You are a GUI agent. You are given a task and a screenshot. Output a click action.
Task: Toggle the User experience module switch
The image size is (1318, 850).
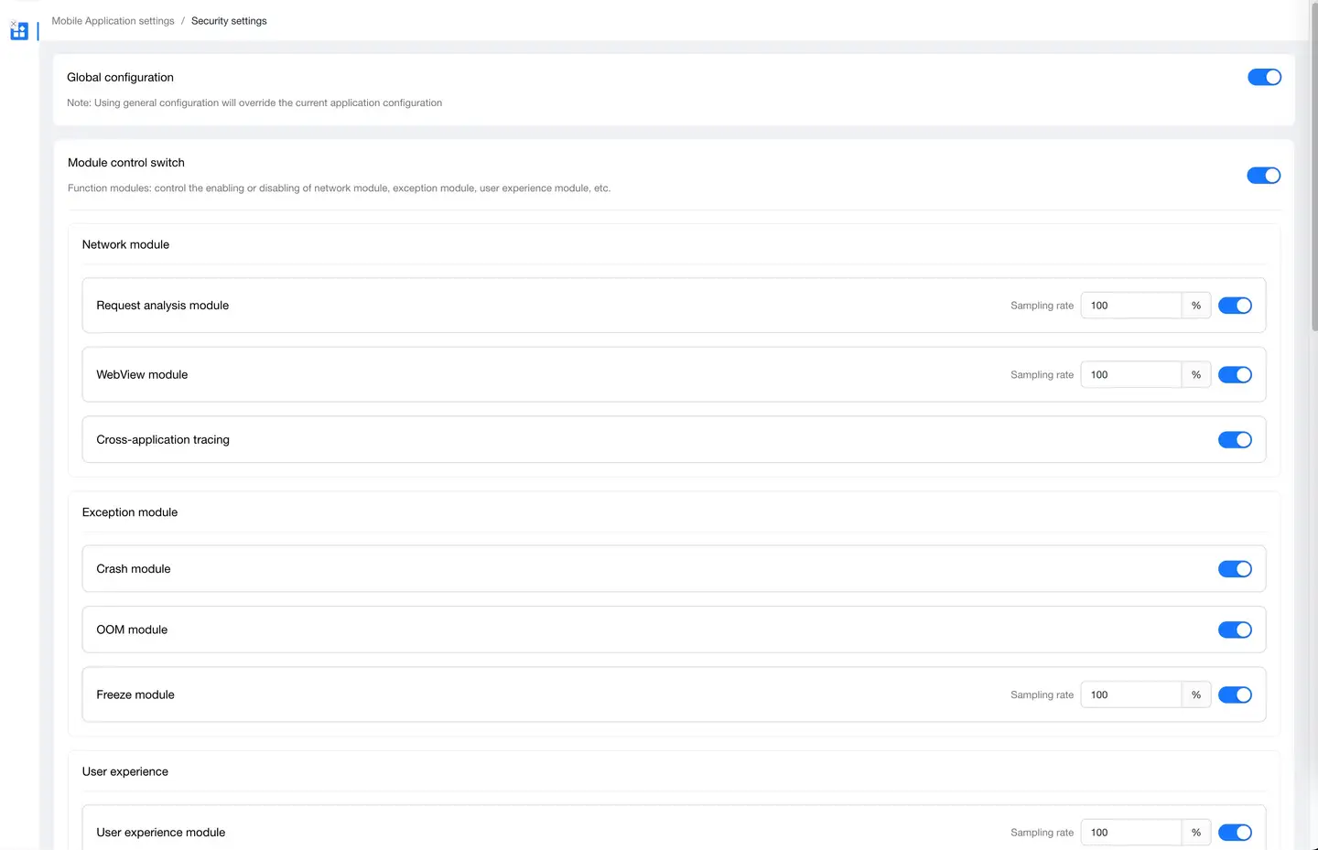pos(1235,833)
